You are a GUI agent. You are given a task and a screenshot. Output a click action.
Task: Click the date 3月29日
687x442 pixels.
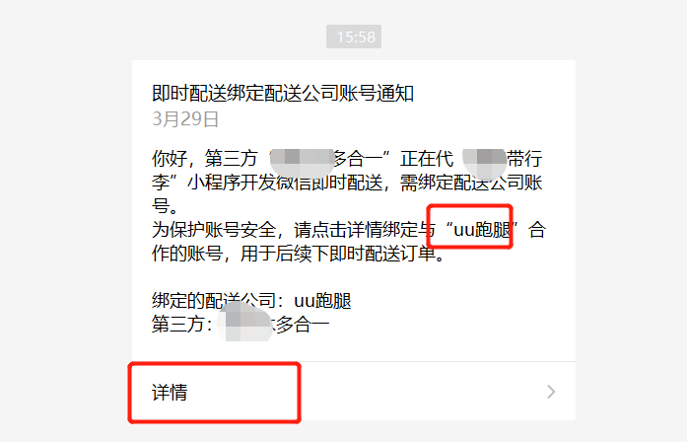(x=185, y=118)
